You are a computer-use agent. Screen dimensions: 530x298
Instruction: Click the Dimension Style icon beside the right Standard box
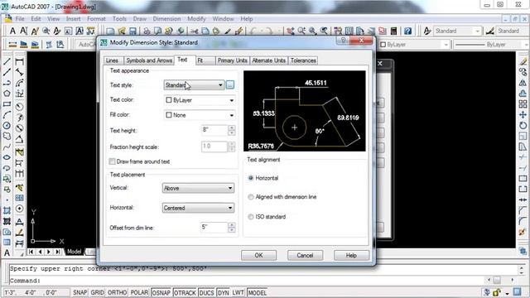pyautogui.click(x=489, y=31)
